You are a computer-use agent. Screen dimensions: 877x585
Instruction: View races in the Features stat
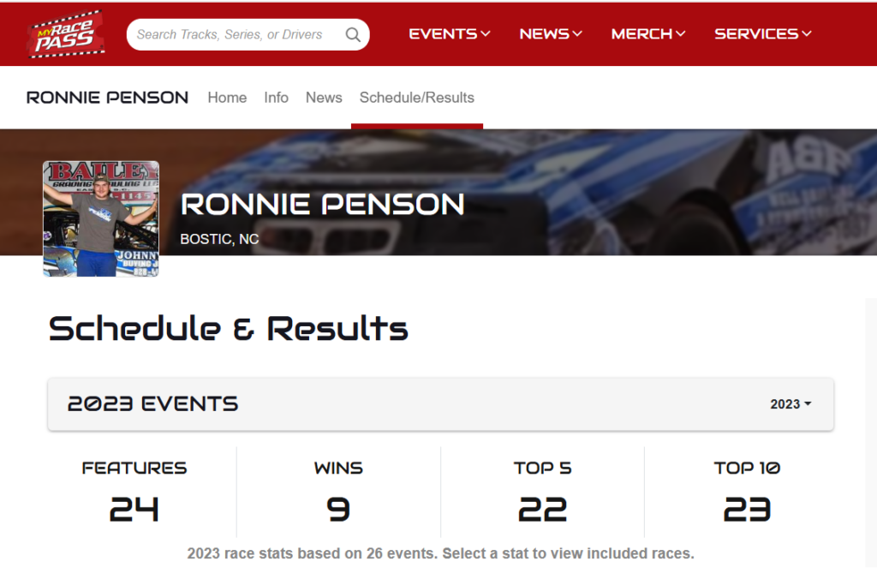click(134, 492)
